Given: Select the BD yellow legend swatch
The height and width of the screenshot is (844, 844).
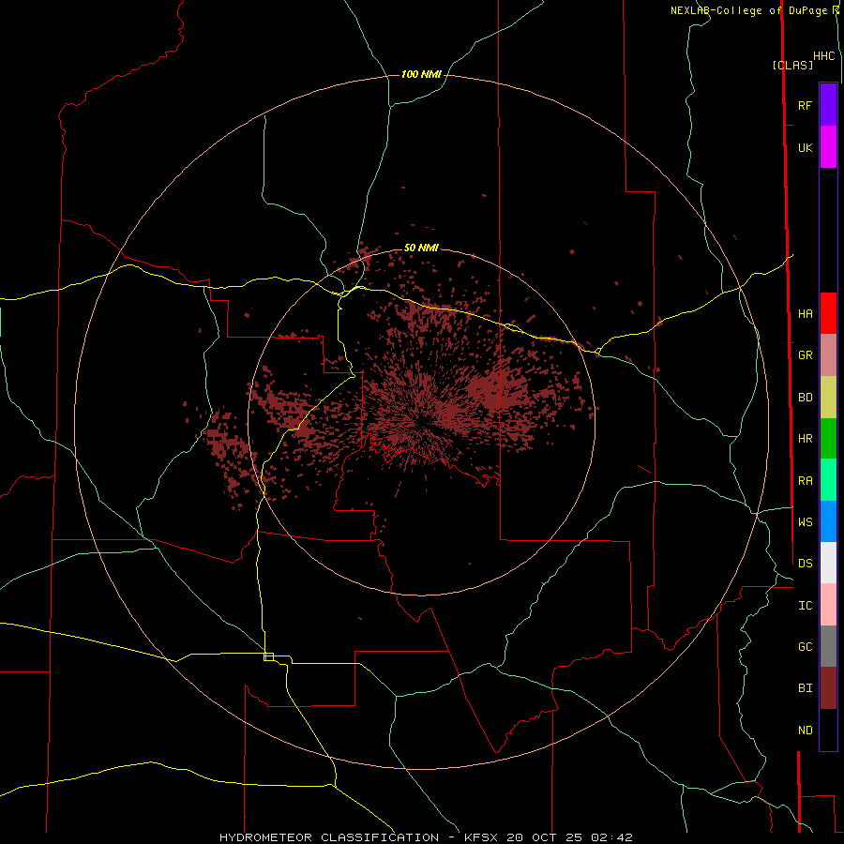Looking at the screenshot, I should 828,398.
